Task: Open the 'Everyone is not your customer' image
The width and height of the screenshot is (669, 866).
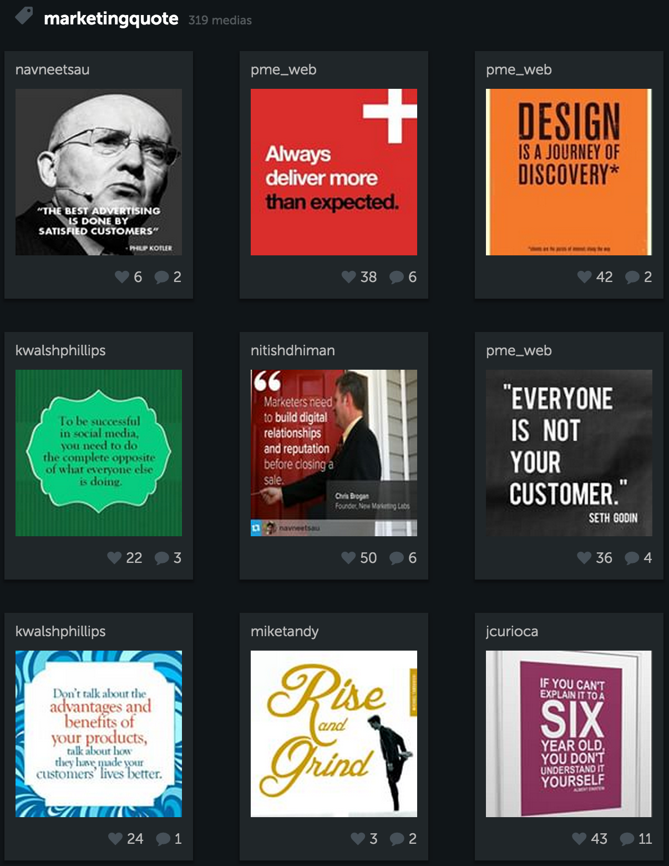Action: click(x=569, y=453)
